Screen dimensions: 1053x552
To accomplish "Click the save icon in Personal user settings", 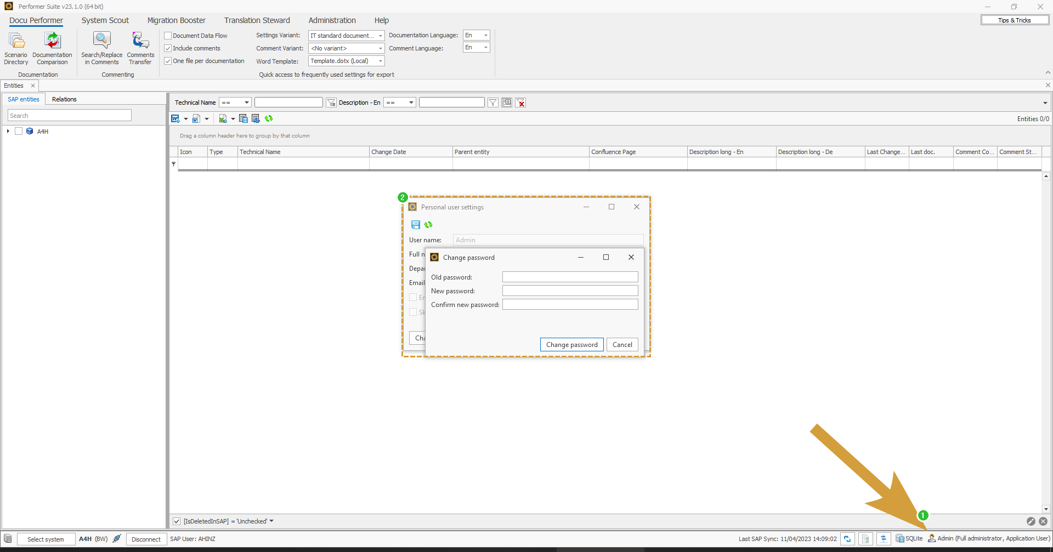I will tap(416, 225).
